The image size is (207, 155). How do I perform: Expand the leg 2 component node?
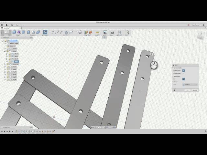(5, 69)
